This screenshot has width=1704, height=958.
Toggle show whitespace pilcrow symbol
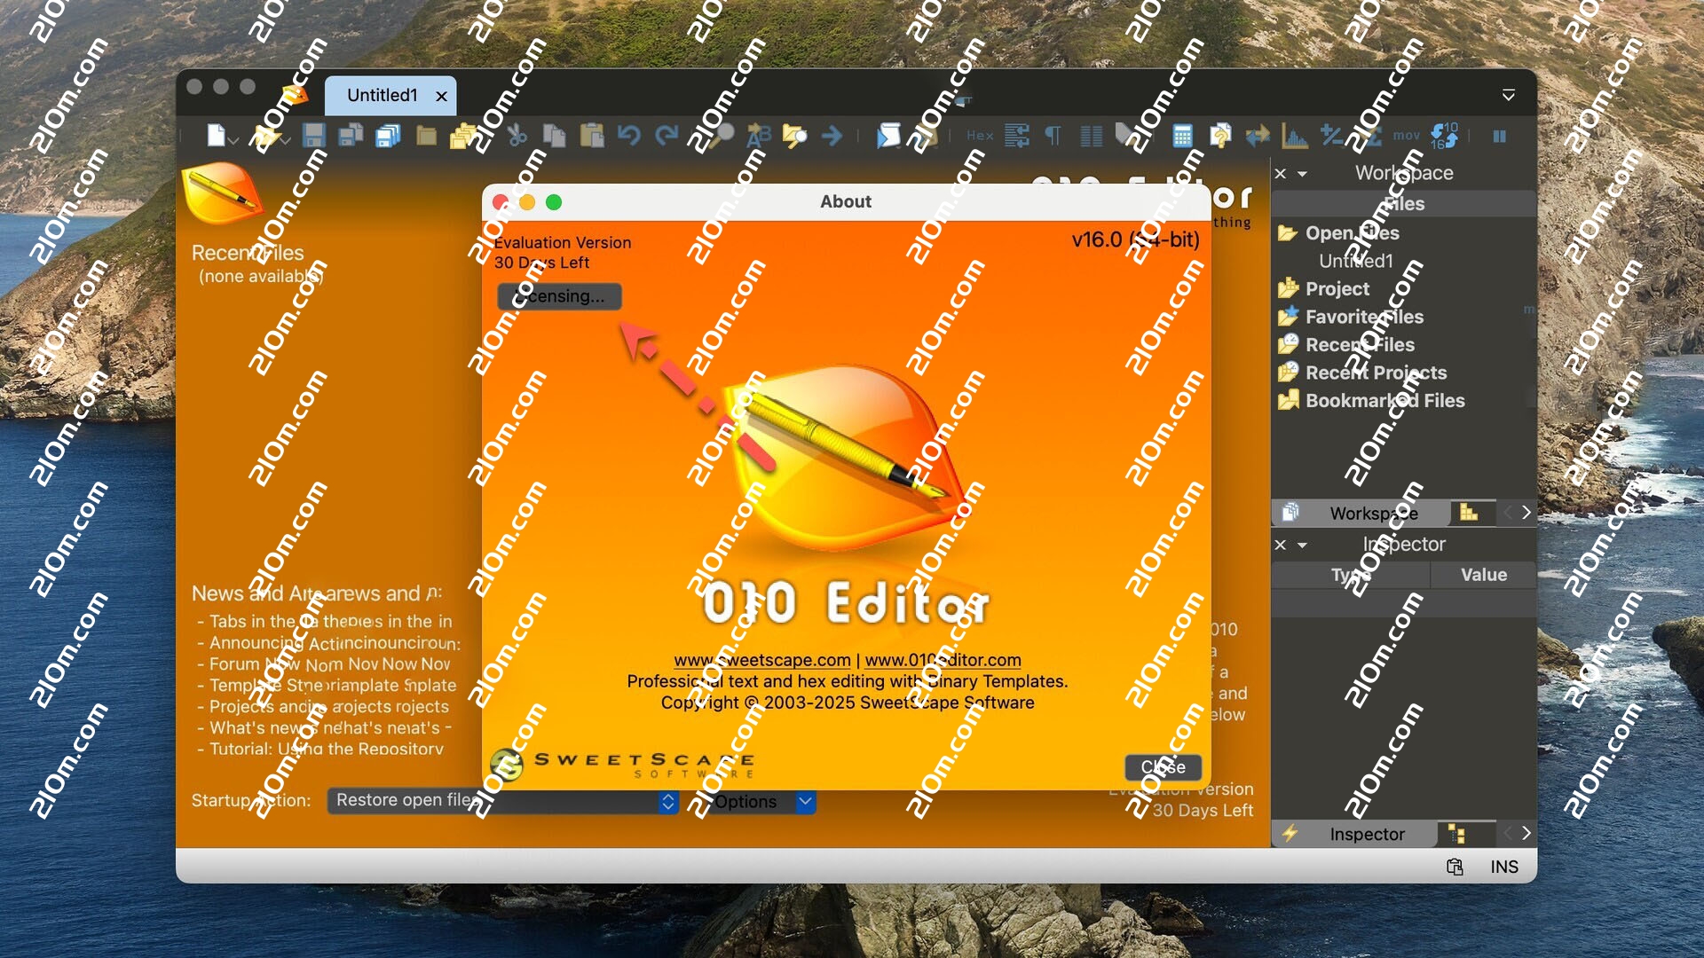[x=1053, y=136]
